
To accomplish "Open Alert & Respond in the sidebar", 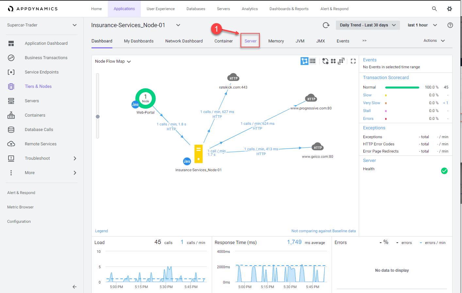I will [21, 193].
